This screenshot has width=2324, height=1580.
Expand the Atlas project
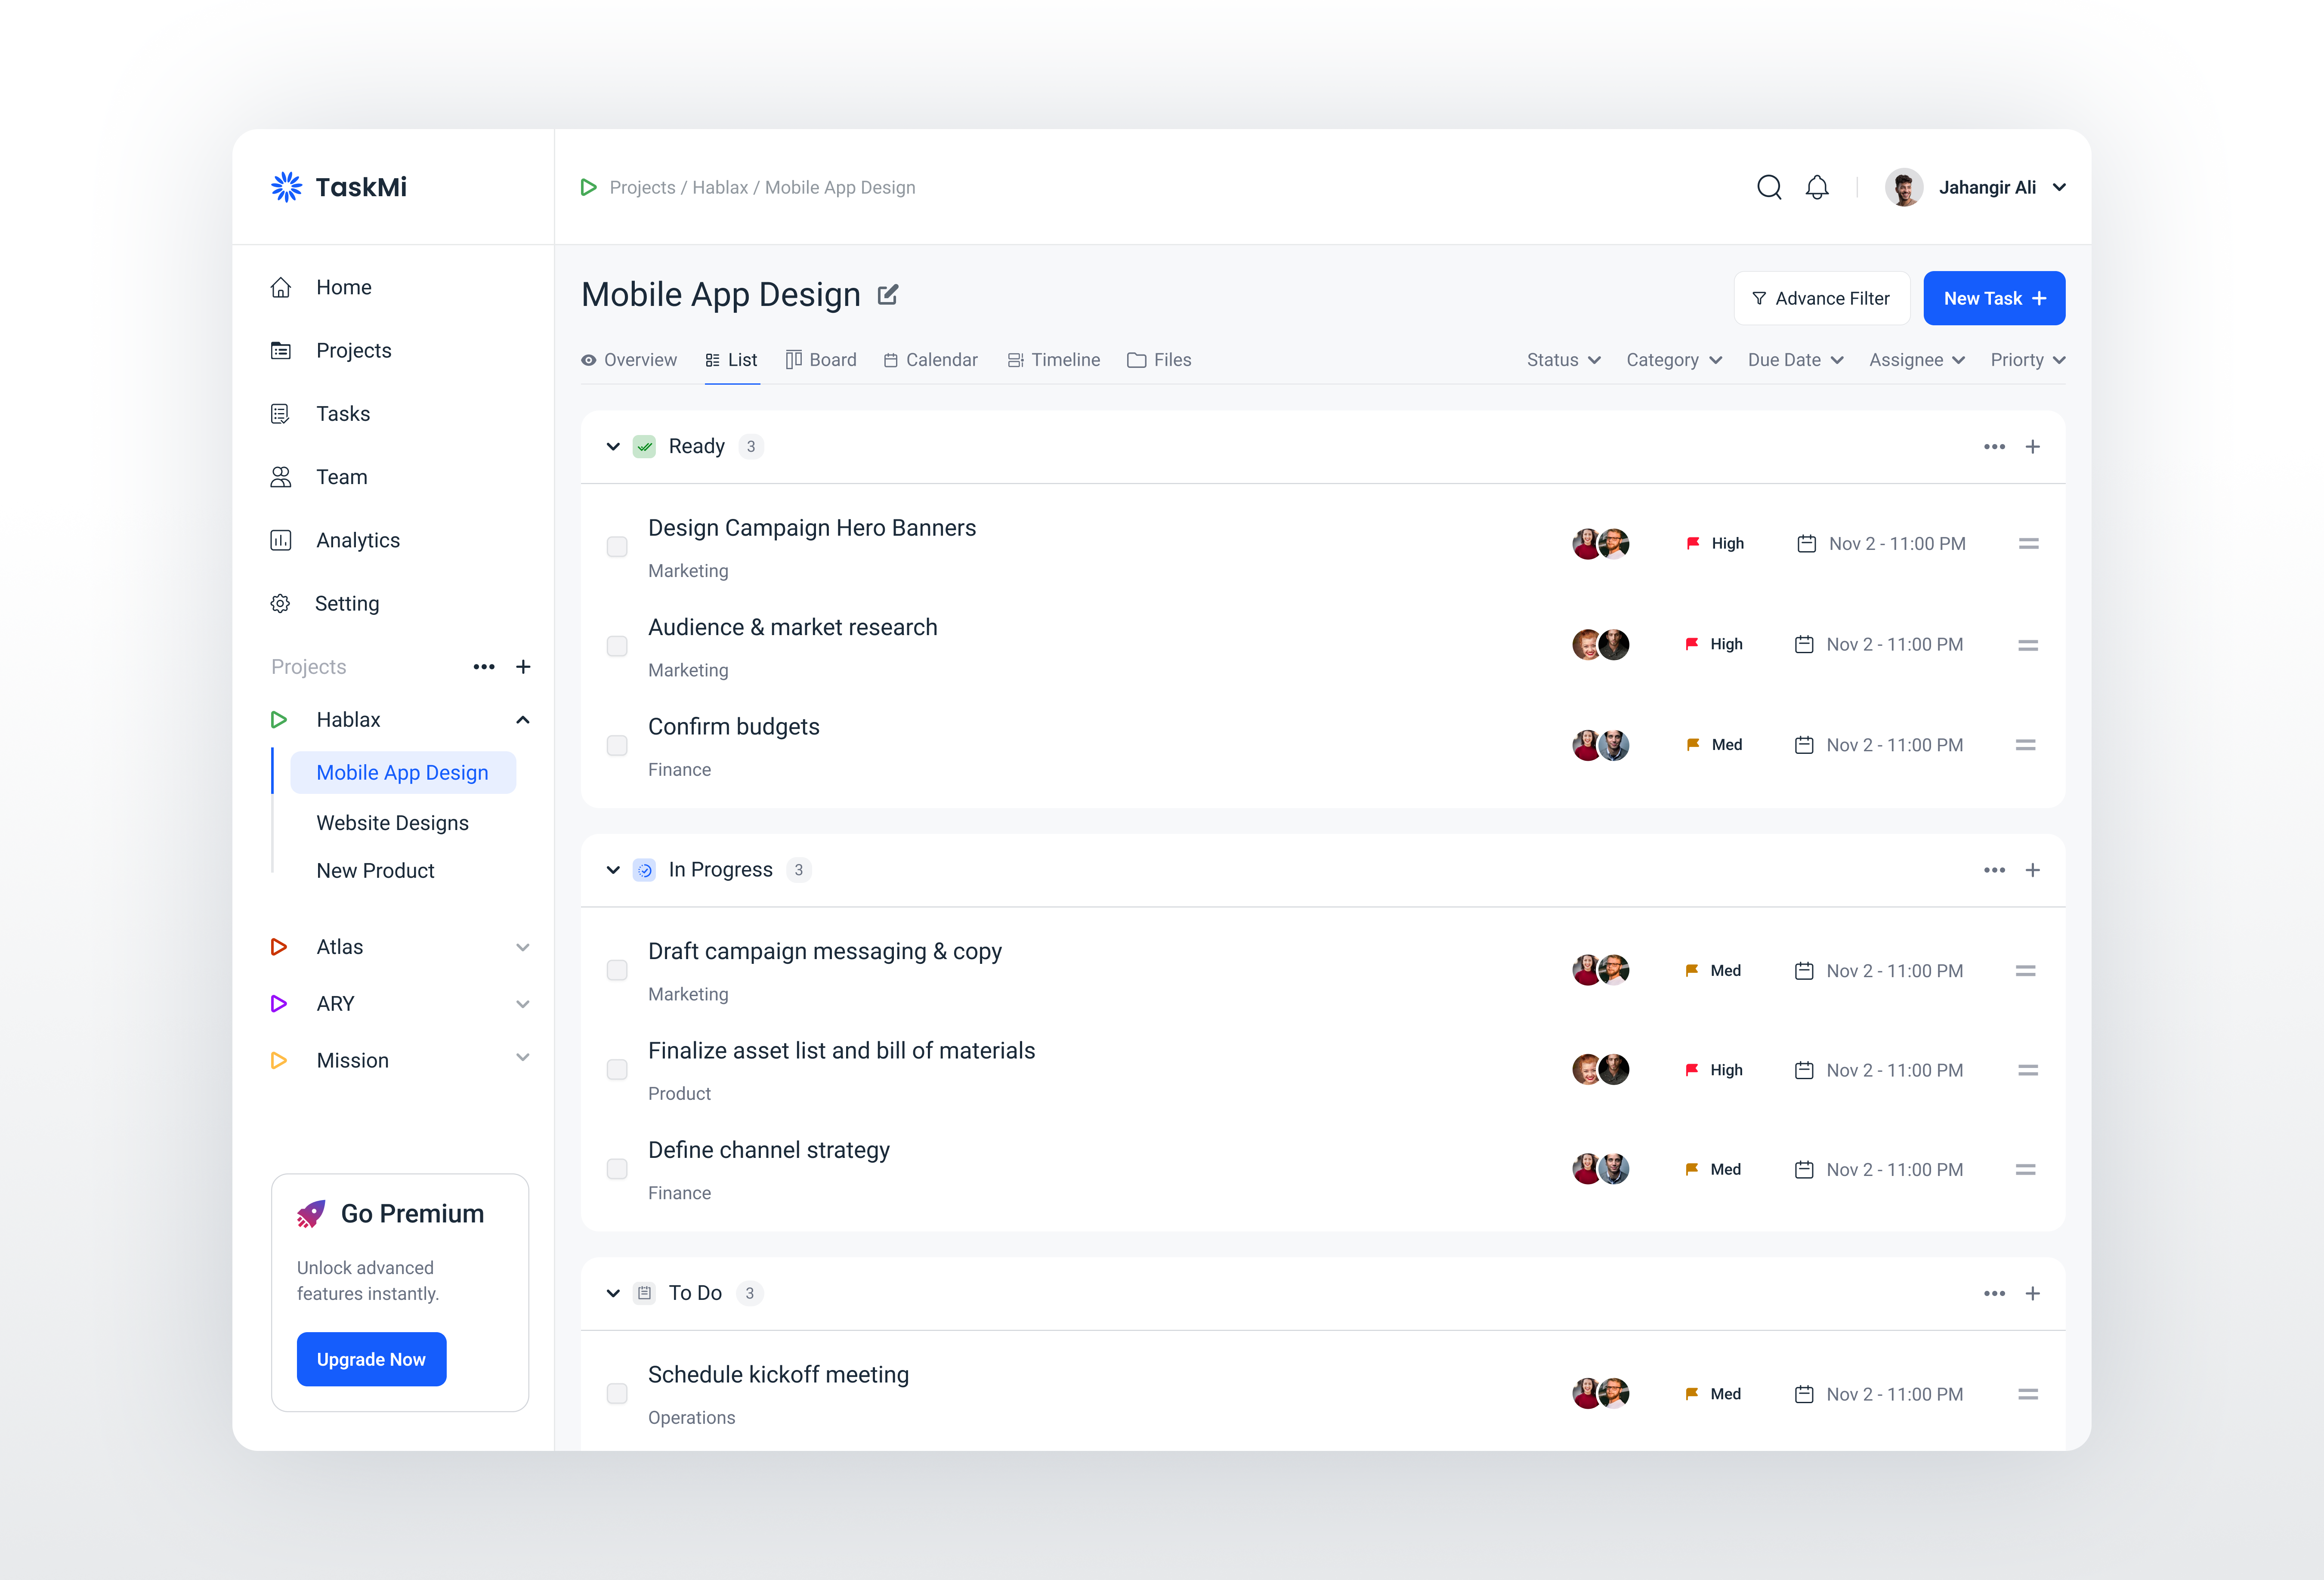tap(522, 947)
